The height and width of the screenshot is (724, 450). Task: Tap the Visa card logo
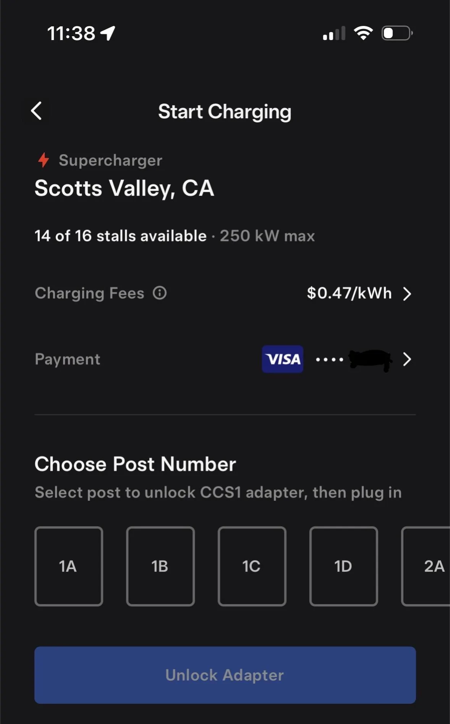pos(283,359)
